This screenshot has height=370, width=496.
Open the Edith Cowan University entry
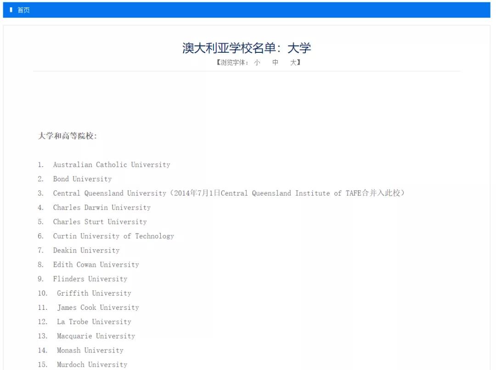tap(96, 264)
